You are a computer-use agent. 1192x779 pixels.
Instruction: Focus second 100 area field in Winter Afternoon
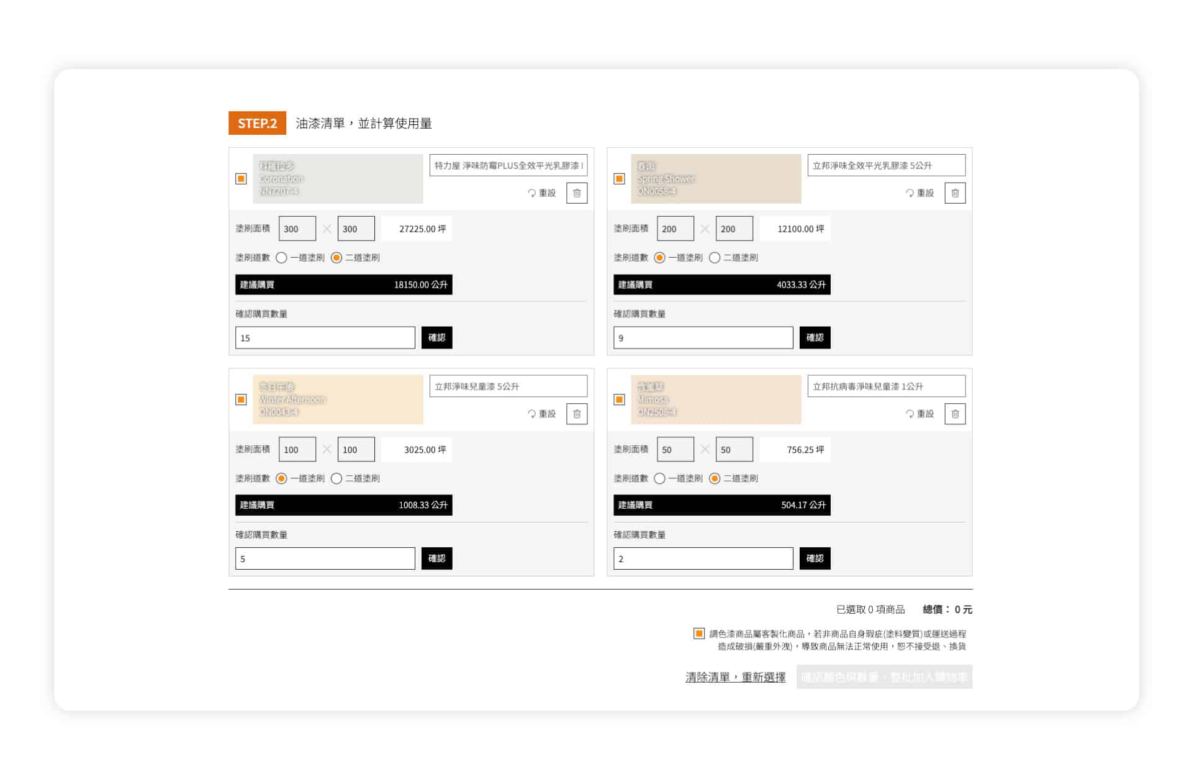pos(356,449)
